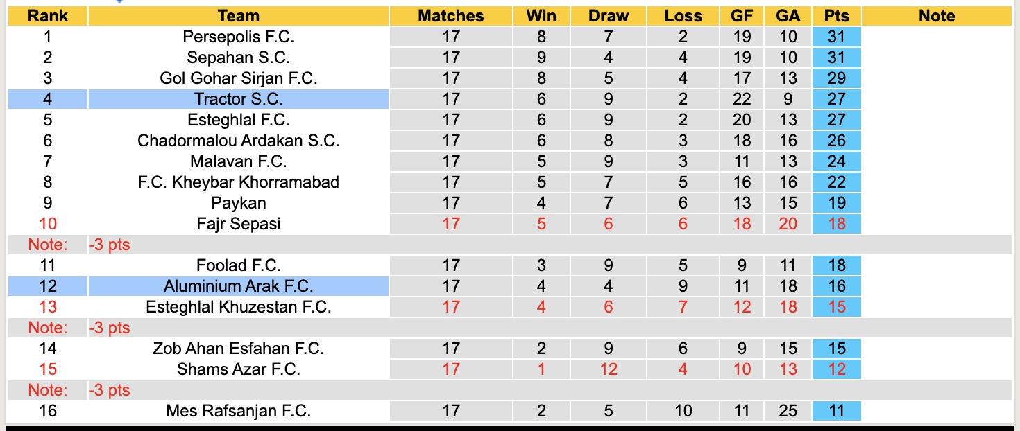Click the Team column header
This screenshot has height=431, width=1020.
(238, 16)
